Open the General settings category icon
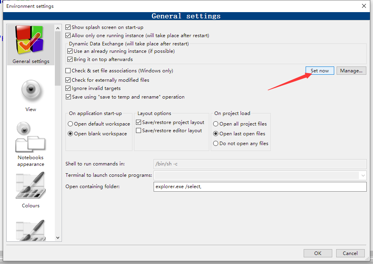Viewport: 373px width, 264px height. point(31,39)
